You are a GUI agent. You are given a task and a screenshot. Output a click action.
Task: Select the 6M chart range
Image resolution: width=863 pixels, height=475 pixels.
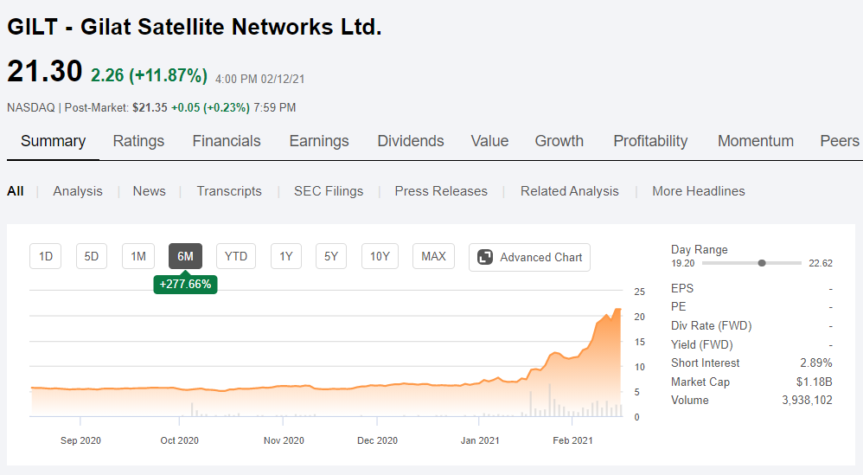pyautogui.click(x=185, y=256)
